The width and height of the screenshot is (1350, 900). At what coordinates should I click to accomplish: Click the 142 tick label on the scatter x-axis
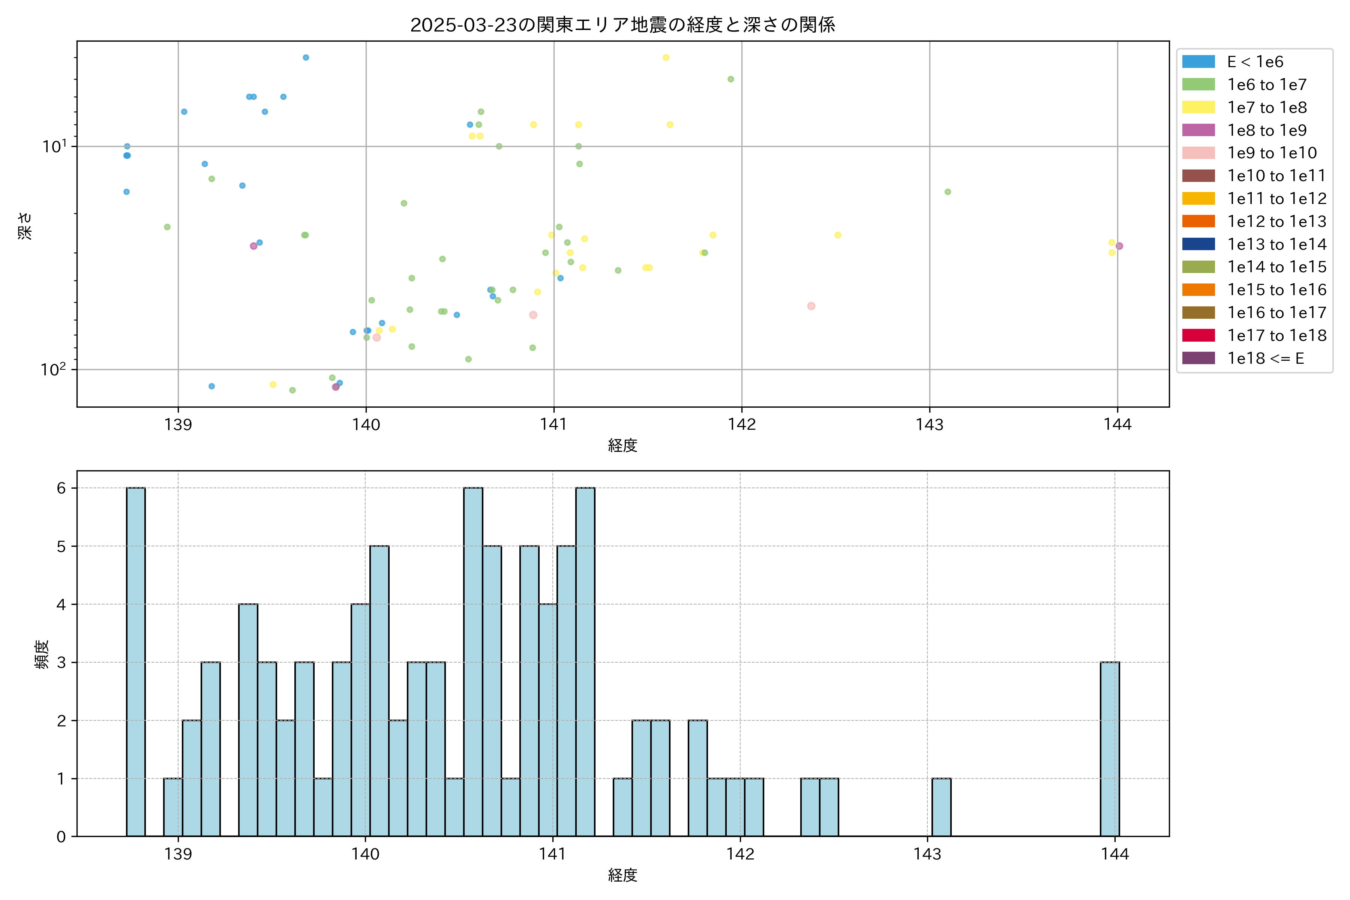click(742, 425)
